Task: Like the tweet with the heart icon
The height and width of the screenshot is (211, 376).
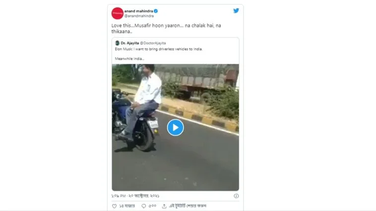Action: (x=115, y=206)
